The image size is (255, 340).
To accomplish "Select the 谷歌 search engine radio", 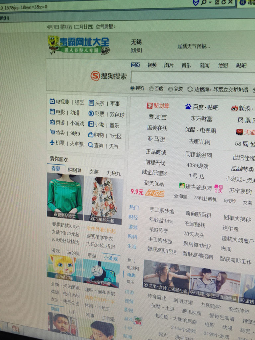I will pos(171,89).
